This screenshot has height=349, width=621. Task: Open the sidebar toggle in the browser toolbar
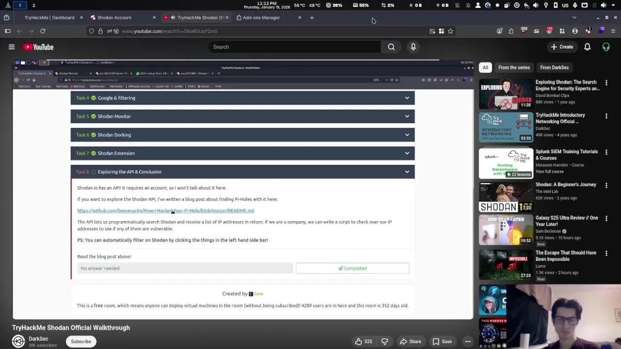8,31
